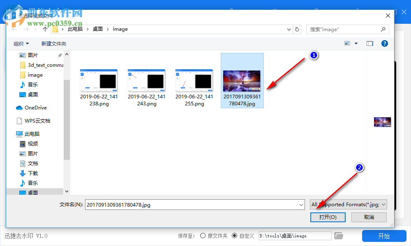This screenshot has width=411, height=246.
Task: Open 图片 under 此电脑
Action: [29, 153]
